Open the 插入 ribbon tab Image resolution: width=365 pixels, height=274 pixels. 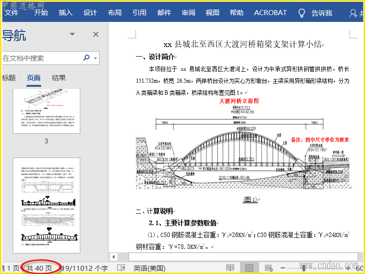pyautogui.click(x=65, y=13)
